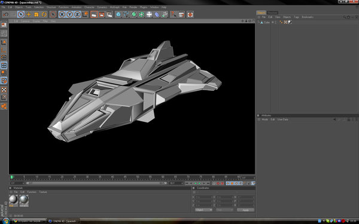Click the spline drawing tool icon
This screenshot has height=224, width=359.
tap(126, 14)
